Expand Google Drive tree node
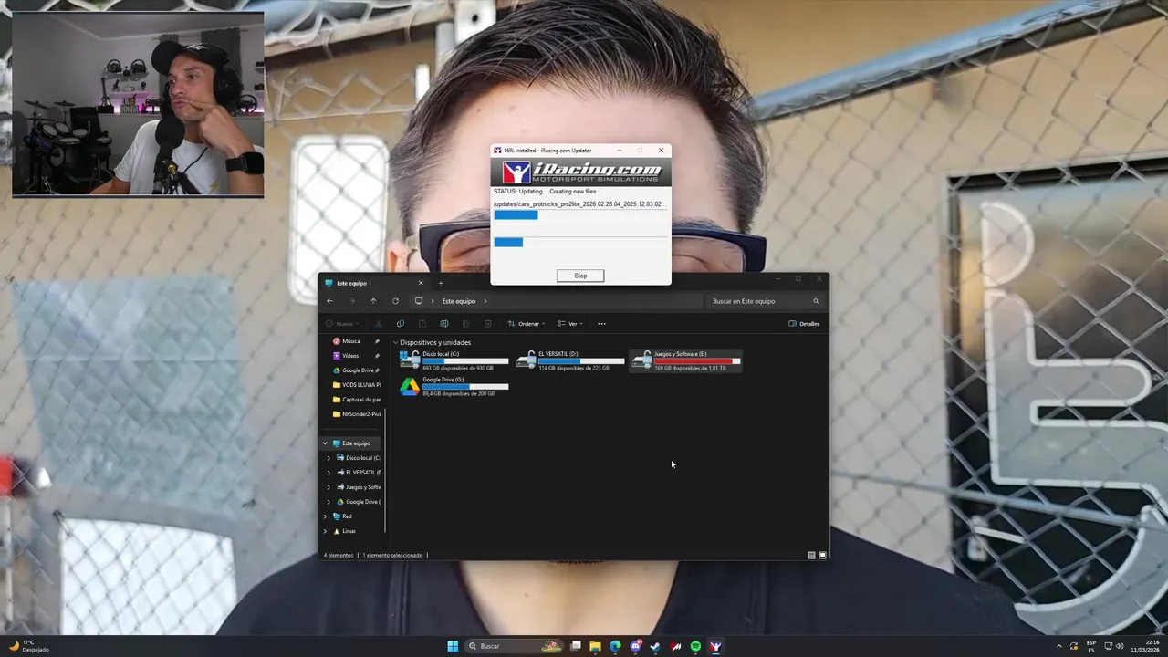This screenshot has height=657, width=1168. (x=328, y=502)
